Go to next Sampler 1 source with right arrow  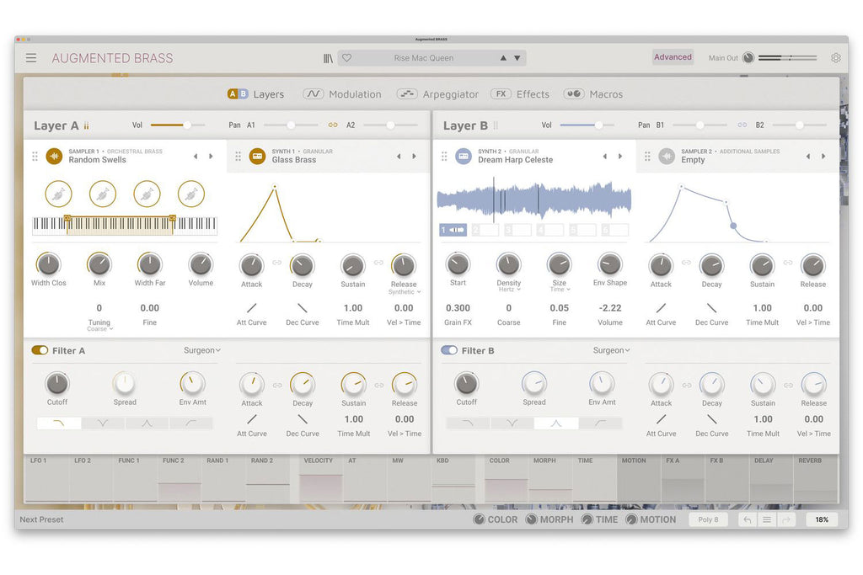tap(211, 156)
